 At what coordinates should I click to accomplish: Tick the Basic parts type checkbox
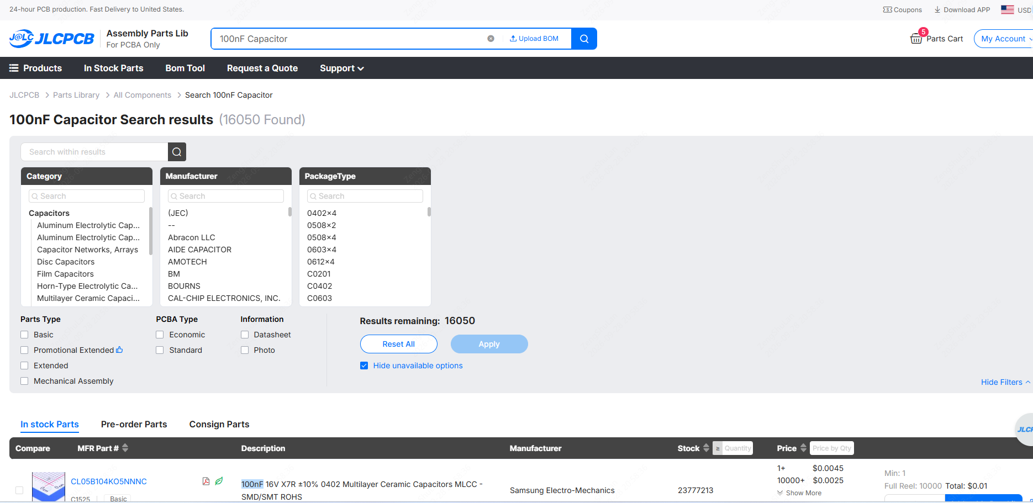24,335
